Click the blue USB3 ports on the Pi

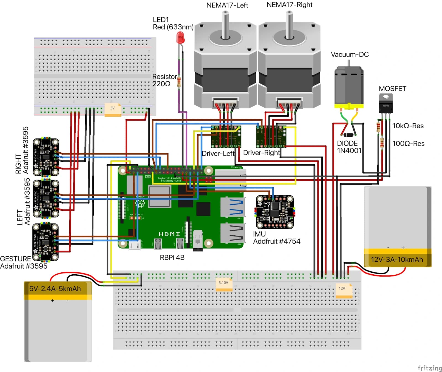coord(233,207)
